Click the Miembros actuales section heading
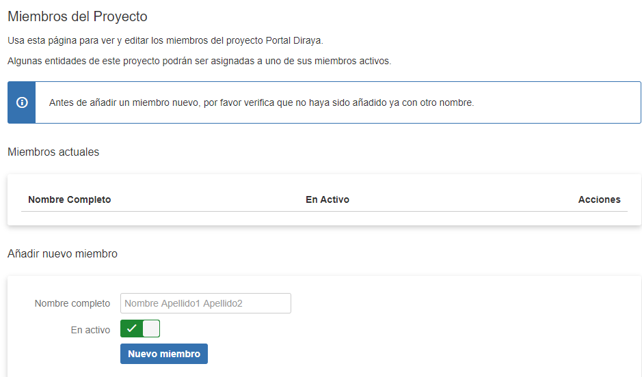Image resolution: width=642 pixels, height=377 pixels. point(53,152)
